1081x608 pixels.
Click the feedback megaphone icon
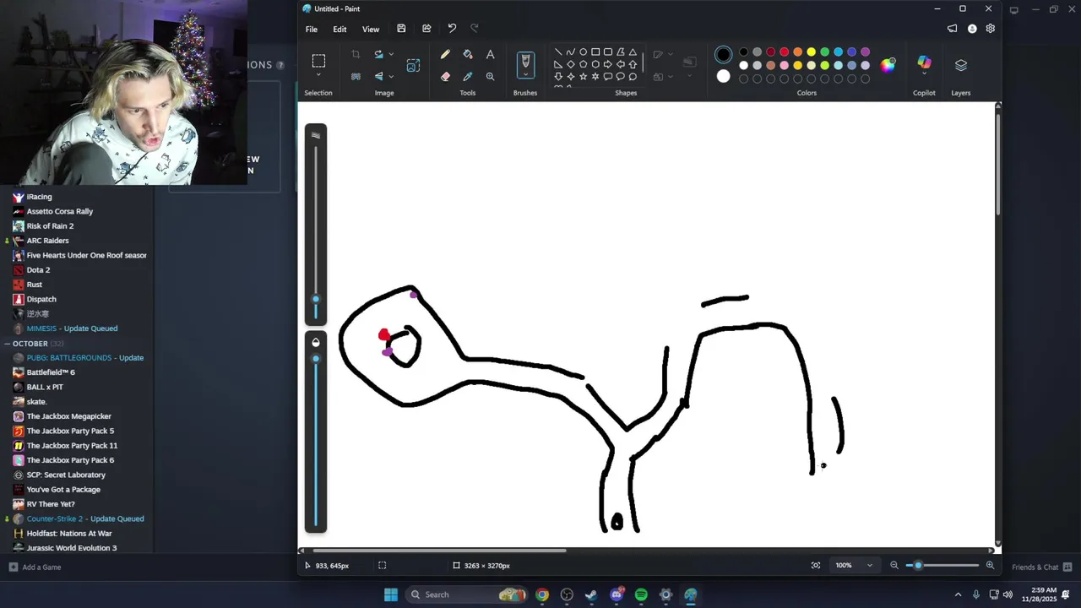coord(953,29)
